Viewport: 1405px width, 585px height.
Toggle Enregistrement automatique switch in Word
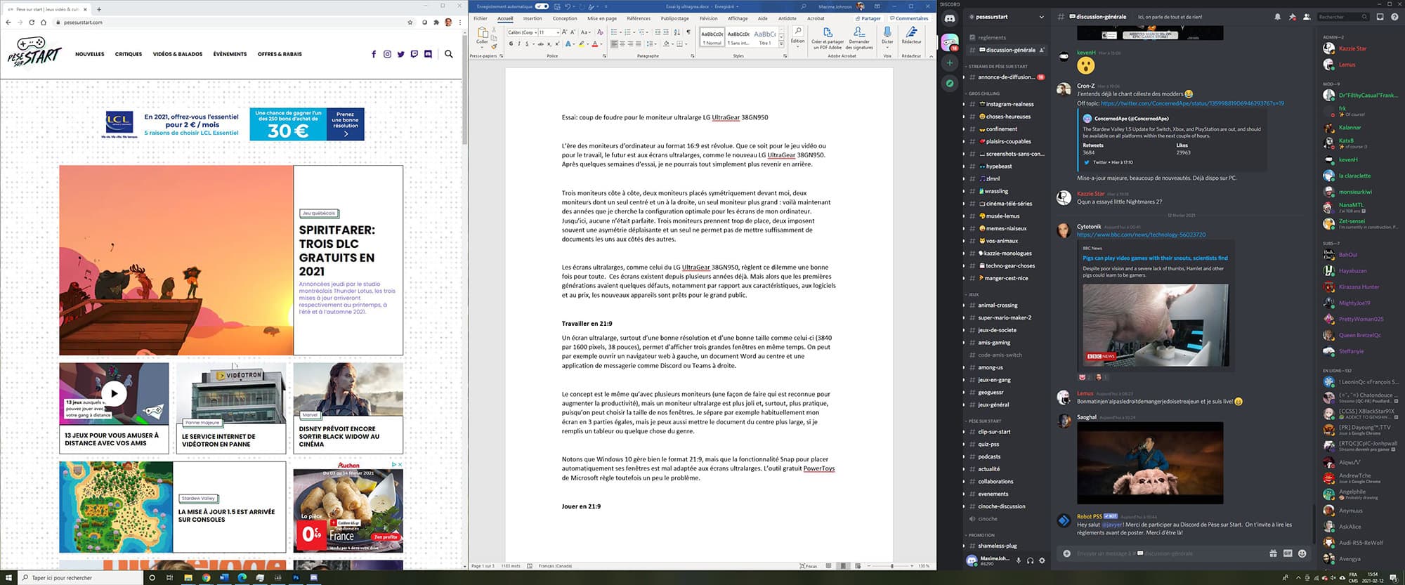click(x=542, y=6)
